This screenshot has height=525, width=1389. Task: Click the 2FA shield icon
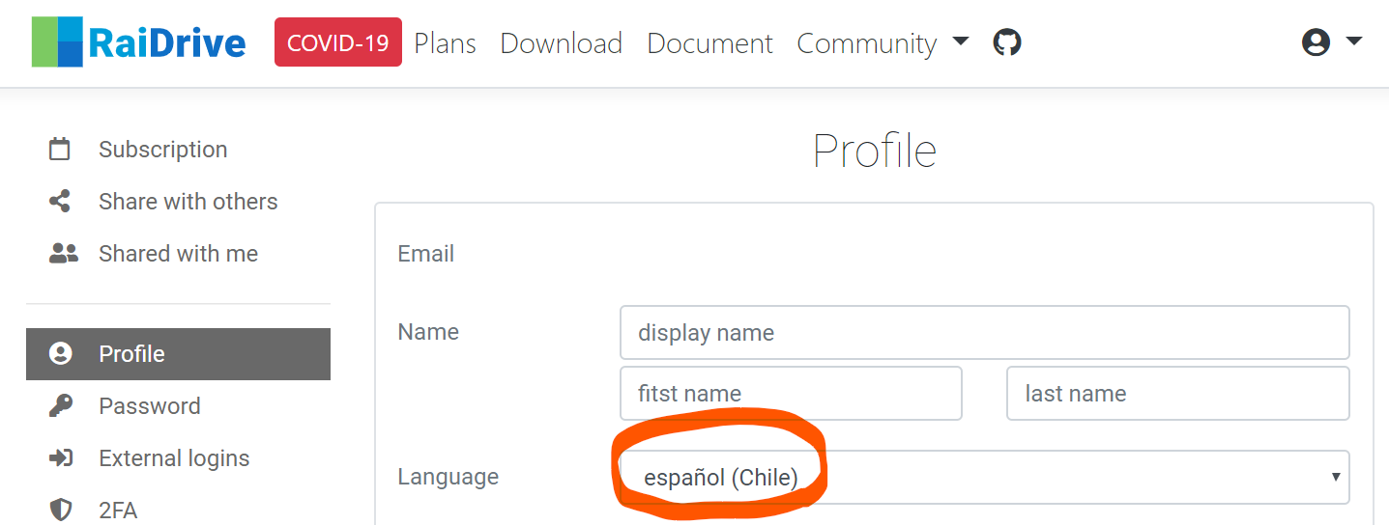(60, 510)
